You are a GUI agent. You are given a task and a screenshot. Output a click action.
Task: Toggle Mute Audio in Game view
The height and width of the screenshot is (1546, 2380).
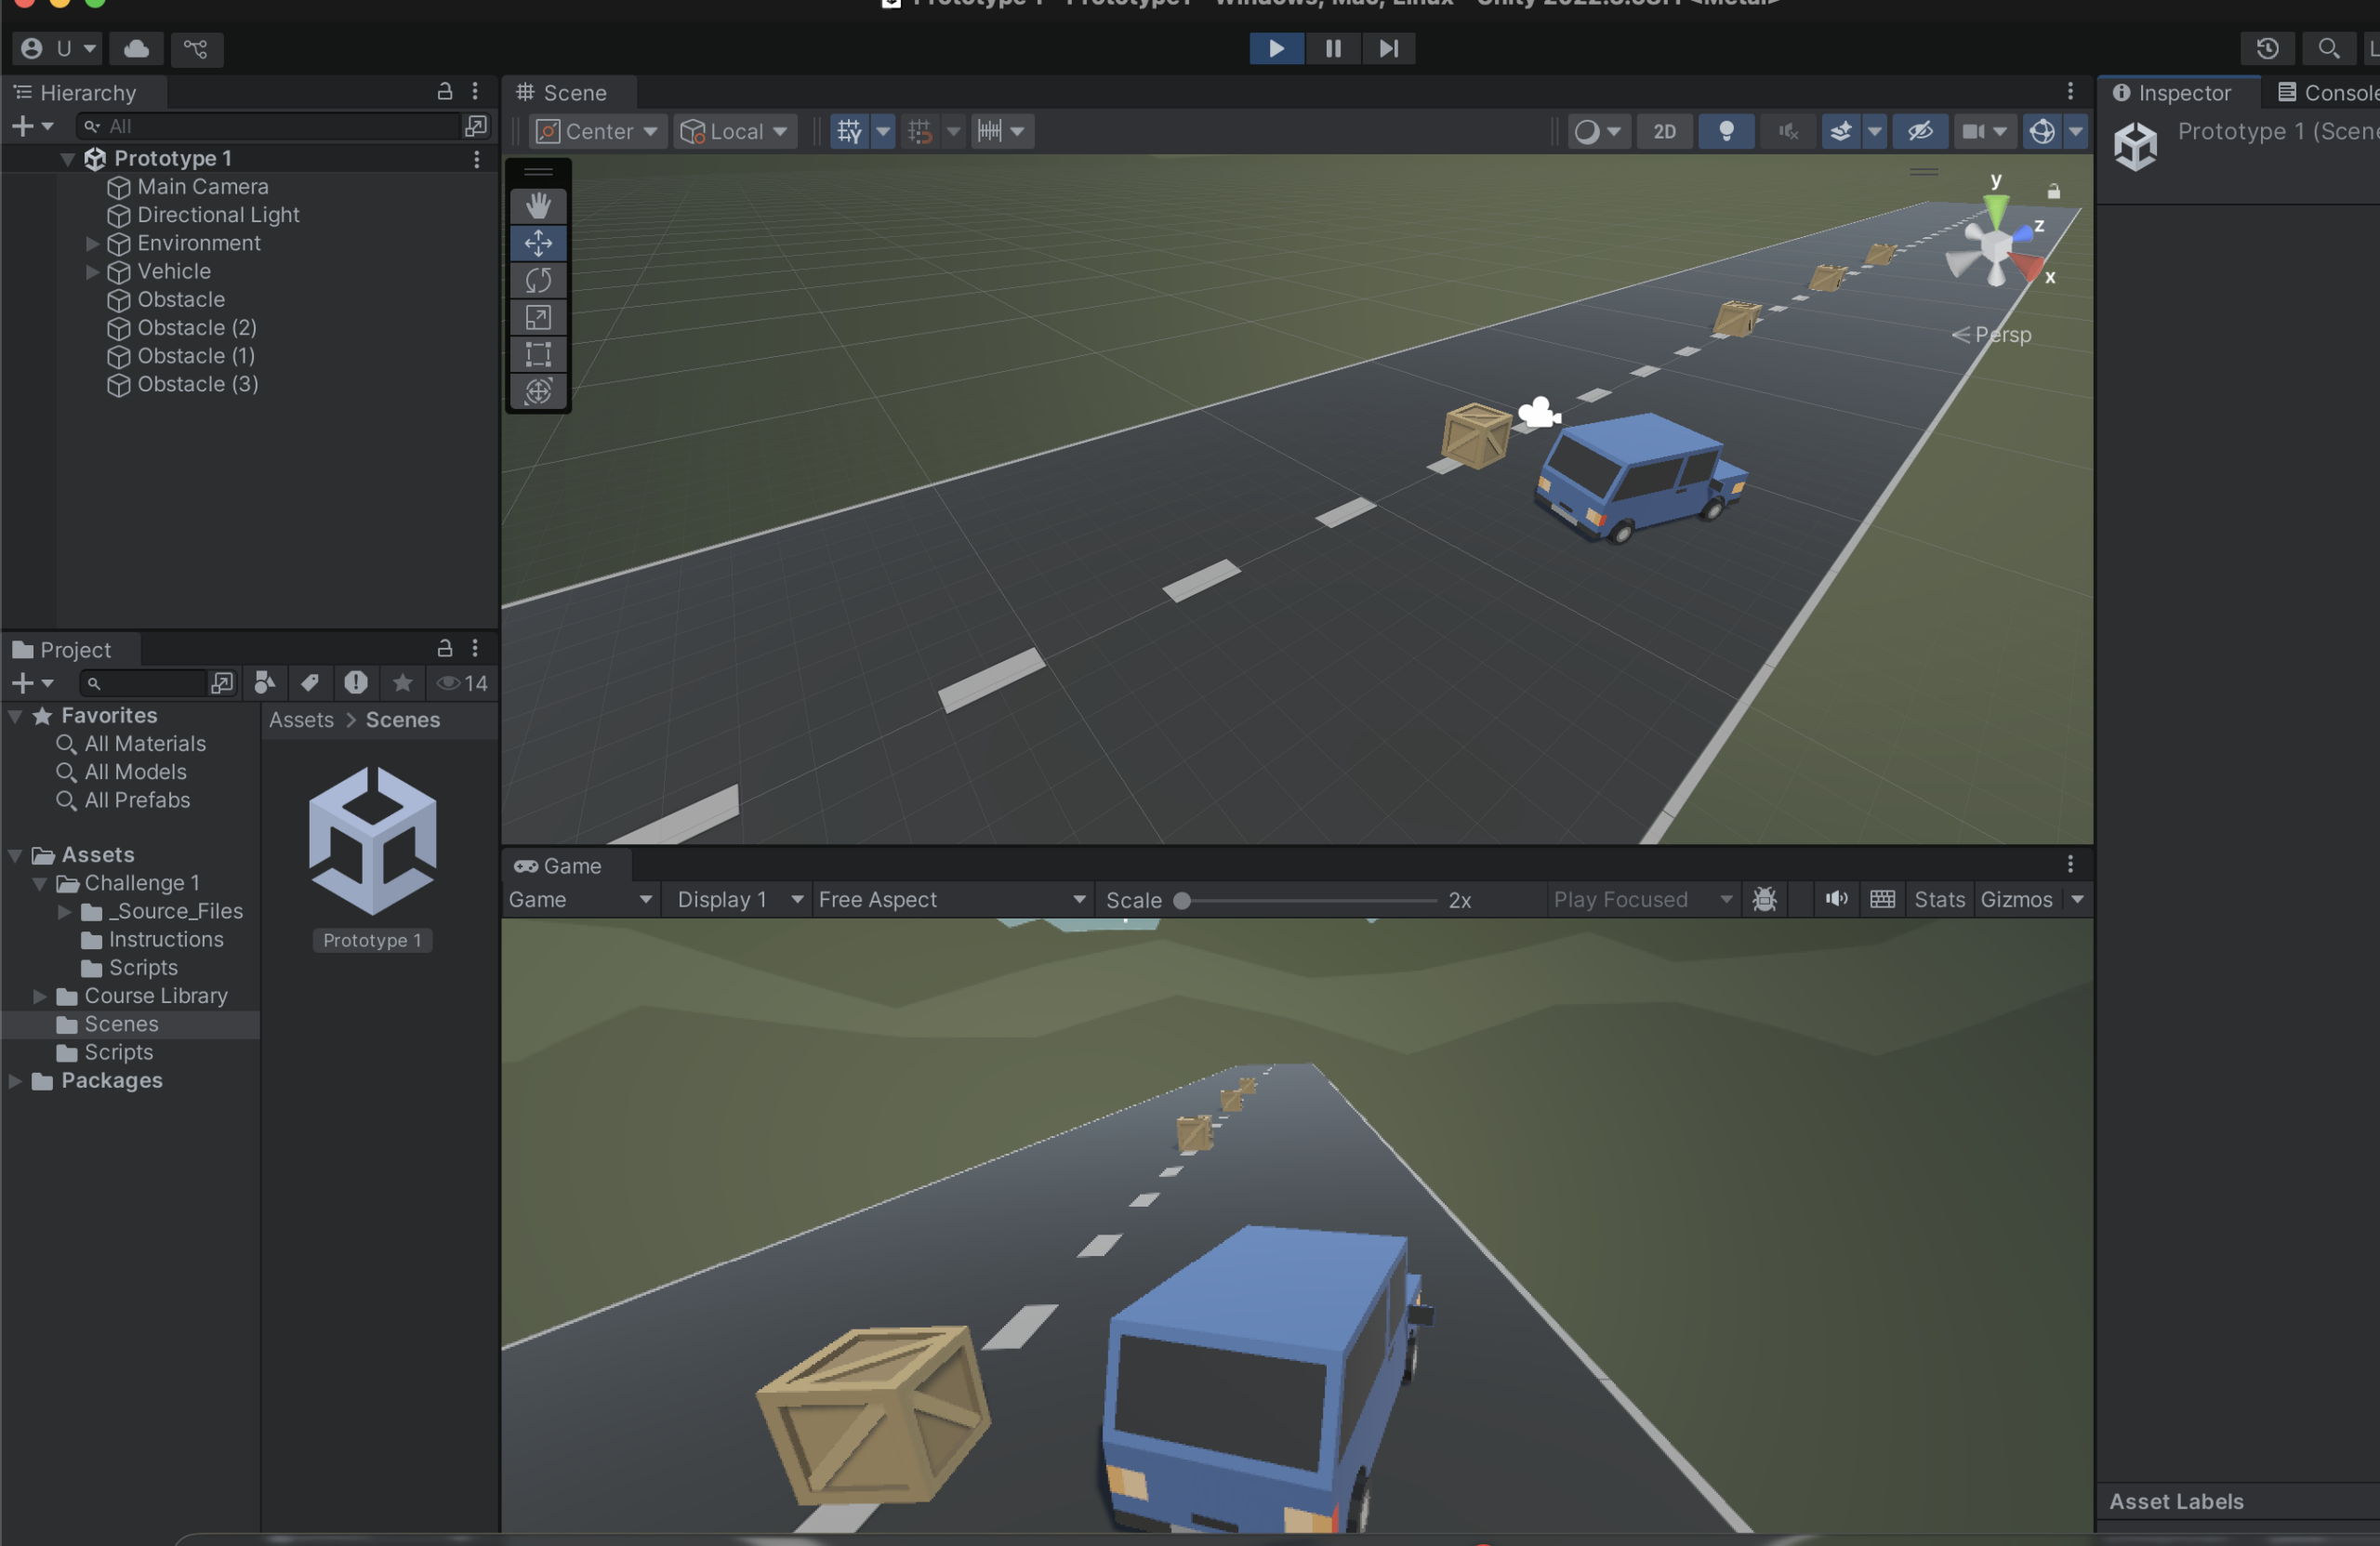tap(1836, 899)
